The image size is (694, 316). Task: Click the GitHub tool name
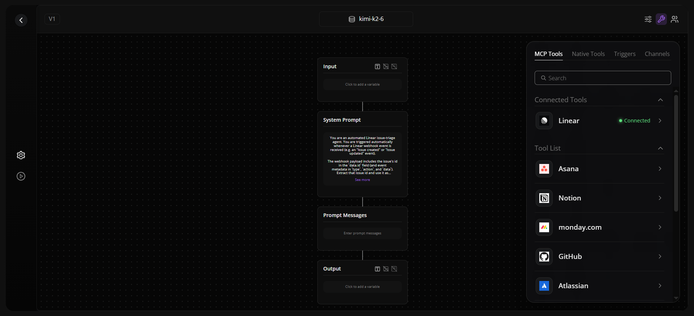570,256
